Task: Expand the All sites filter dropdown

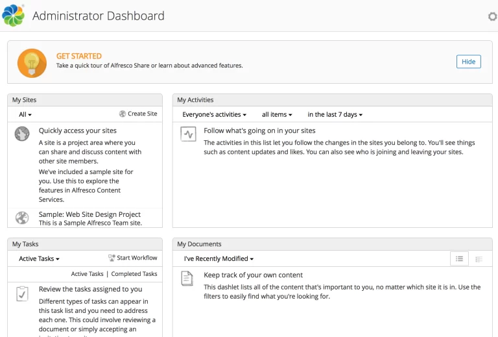Action: point(25,114)
